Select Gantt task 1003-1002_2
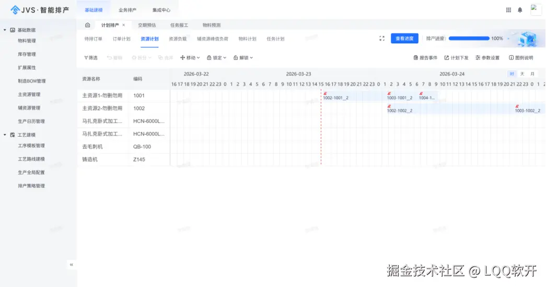Screen dimensions: 546x287 [x=530, y=109]
